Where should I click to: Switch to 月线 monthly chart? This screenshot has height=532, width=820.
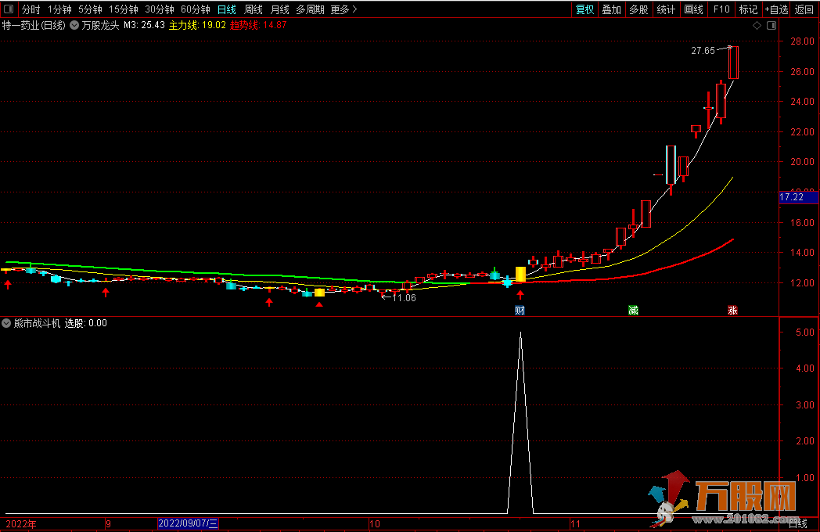tap(280, 9)
